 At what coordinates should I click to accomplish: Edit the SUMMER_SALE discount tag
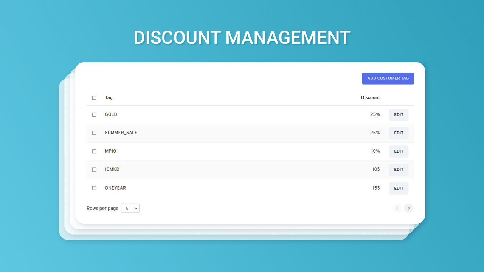(x=399, y=133)
